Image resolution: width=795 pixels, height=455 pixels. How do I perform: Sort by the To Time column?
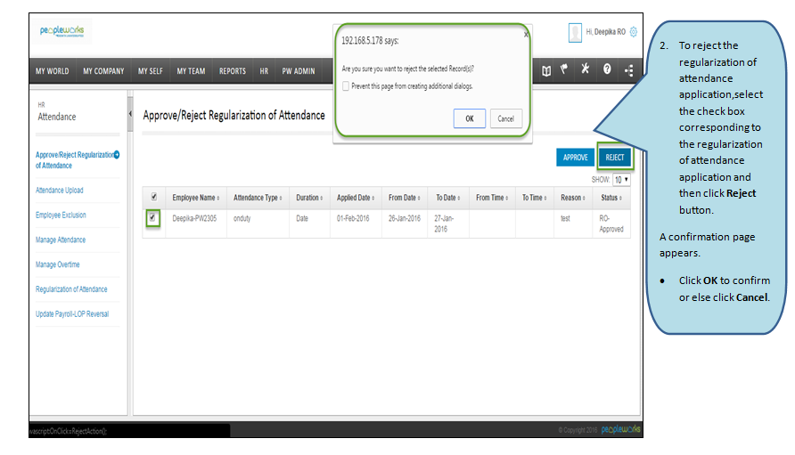[535, 198]
